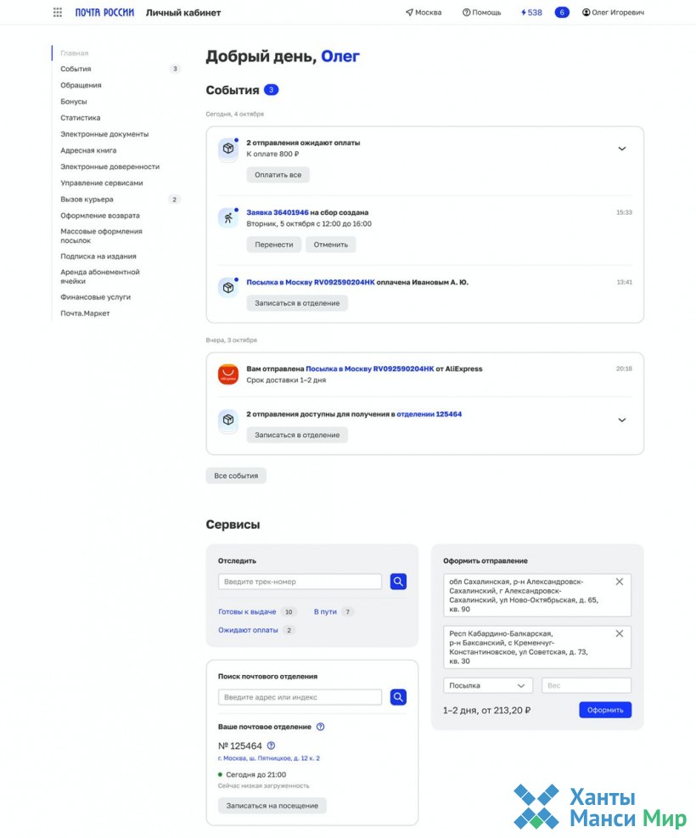Click the blue search icon for tracking
The image size is (696, 838).
click(x=398, y=582)
